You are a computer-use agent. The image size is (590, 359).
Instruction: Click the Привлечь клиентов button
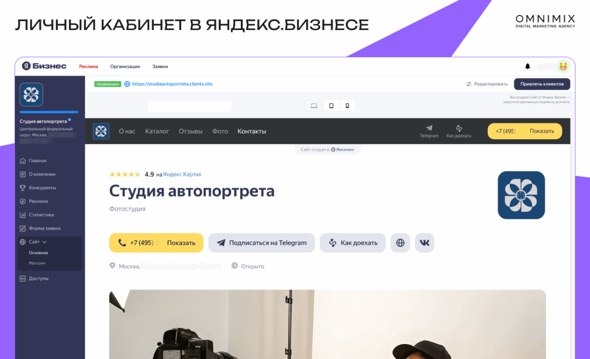[542, 84]
